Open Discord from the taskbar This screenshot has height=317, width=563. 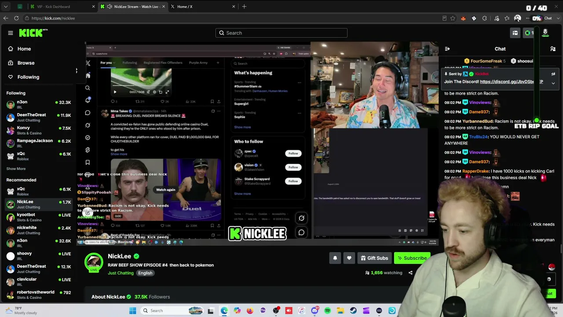pyautogui.click(x=314, y=311)
